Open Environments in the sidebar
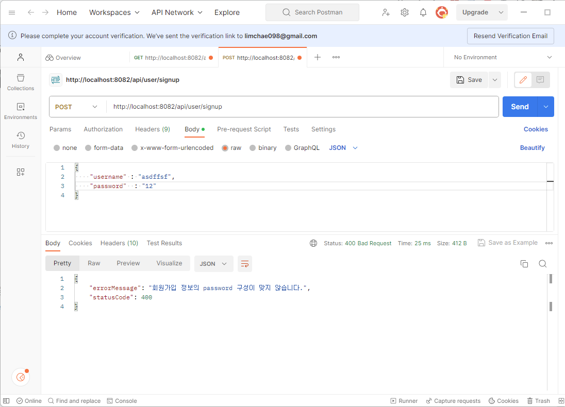Image resolution: width=565 pixels, height=407 pixels. [21, 111]
